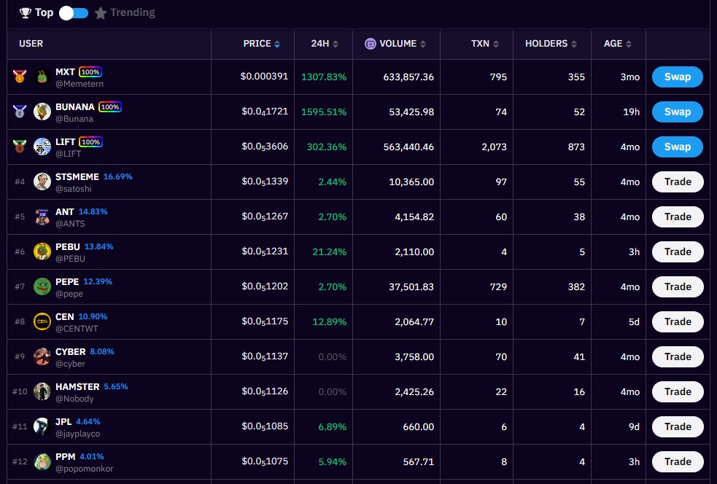Click the MXT token avatar icon
Image resolution: width=717 pixels, height=484 pixels.
(42, 77)
